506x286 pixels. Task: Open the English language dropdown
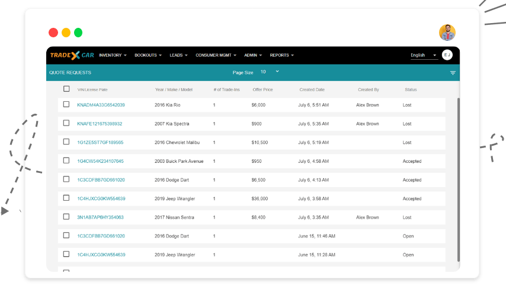coord(424,55)
